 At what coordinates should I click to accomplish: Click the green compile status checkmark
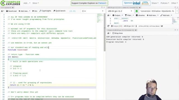(x=136, y=11)
